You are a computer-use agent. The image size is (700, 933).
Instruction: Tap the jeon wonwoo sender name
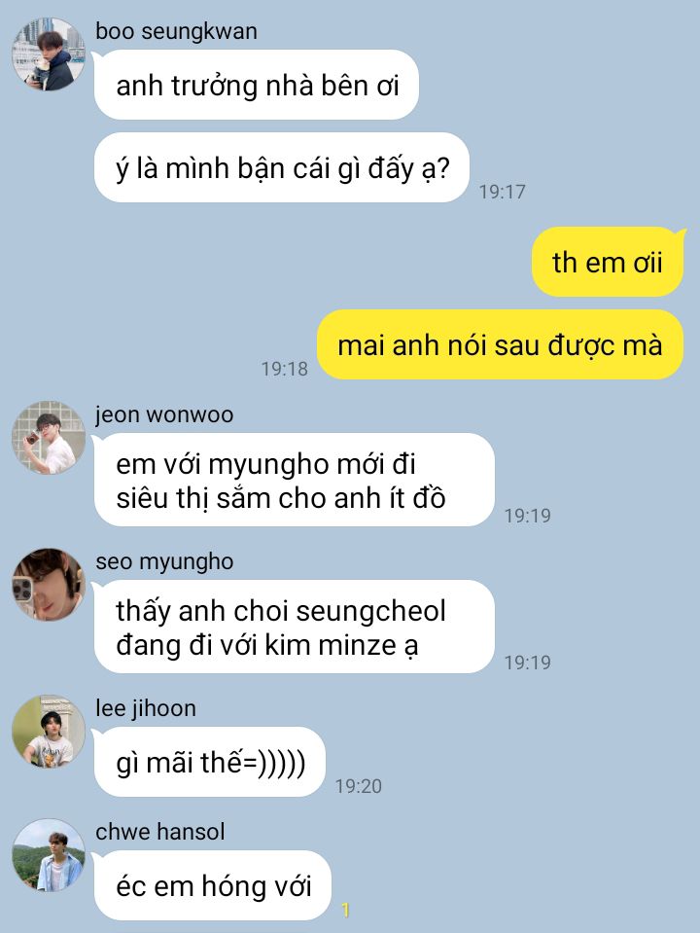164,414
